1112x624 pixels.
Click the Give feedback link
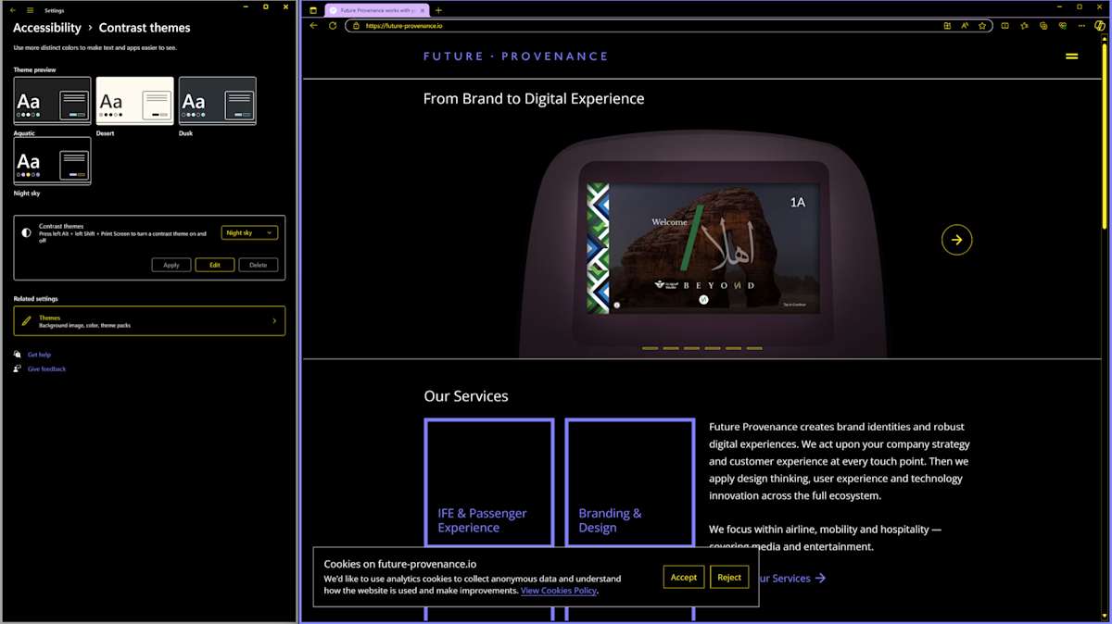[x=46, y=368]
